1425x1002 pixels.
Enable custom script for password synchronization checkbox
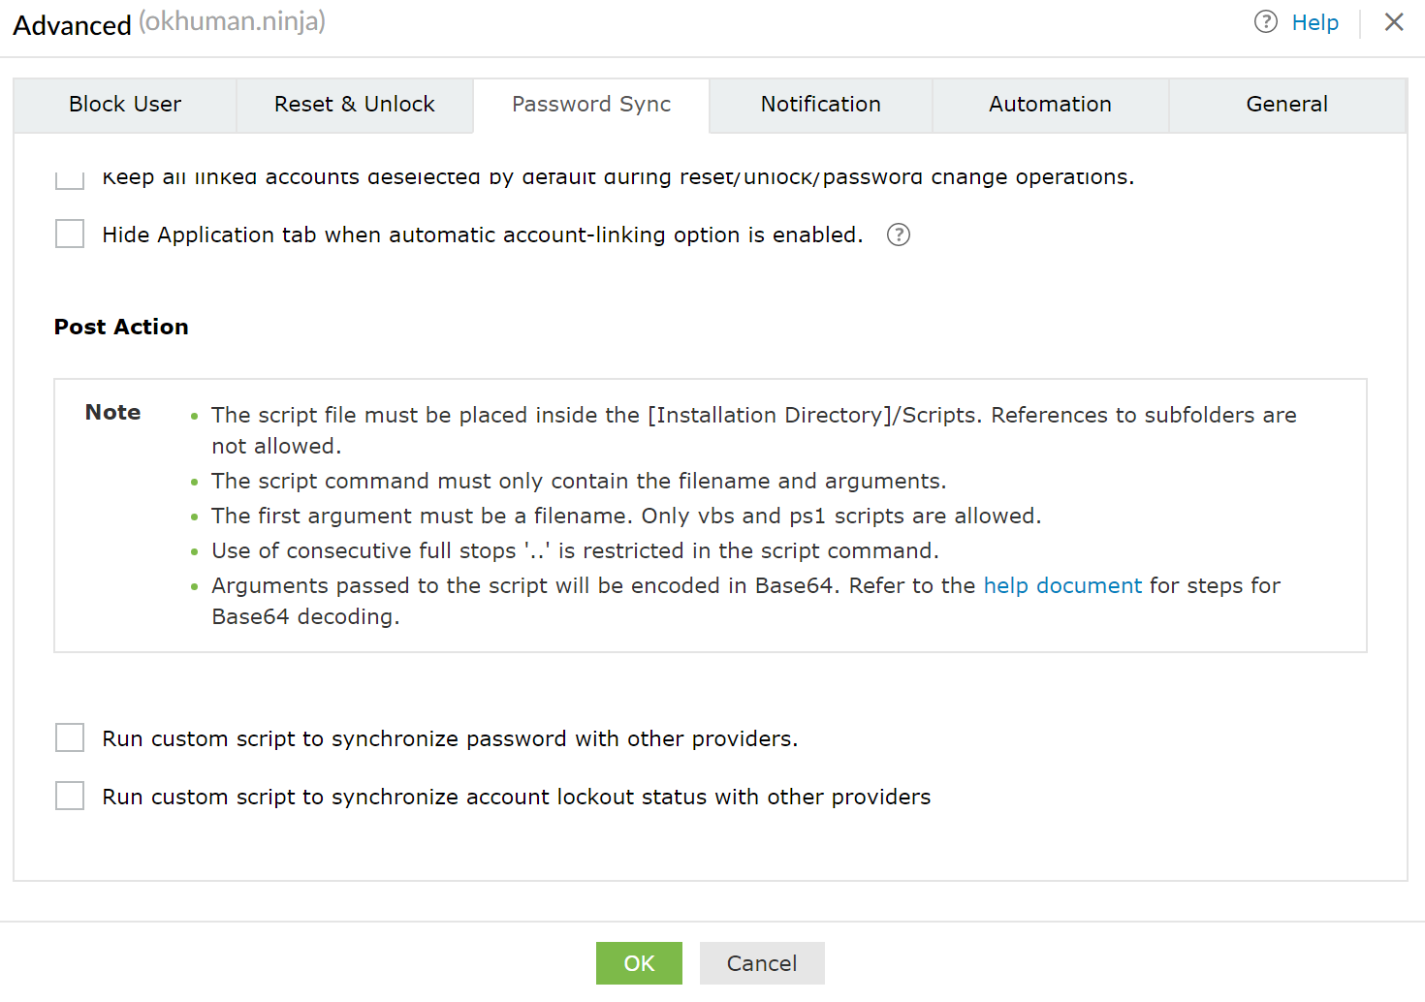(70, 738)
